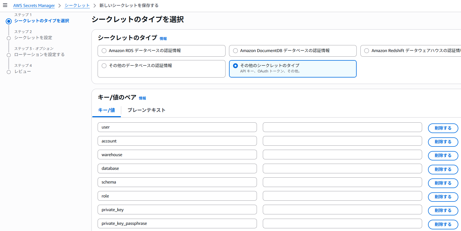Focus the value field for user key
The width and height of the screenshot is (461, 231).
342,127
